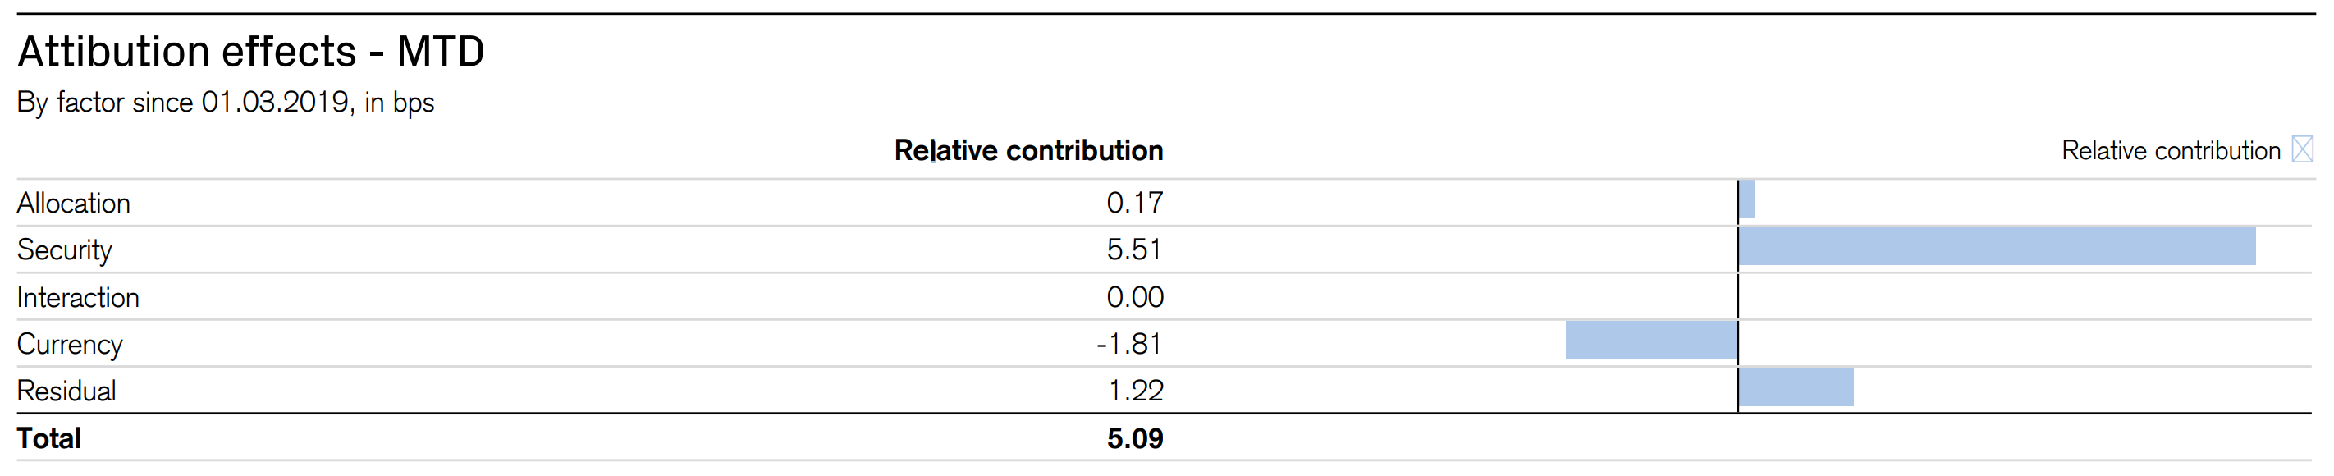Select the Currency row label
Viewport: 2334px width, 476px height.
tap(70, 345)
